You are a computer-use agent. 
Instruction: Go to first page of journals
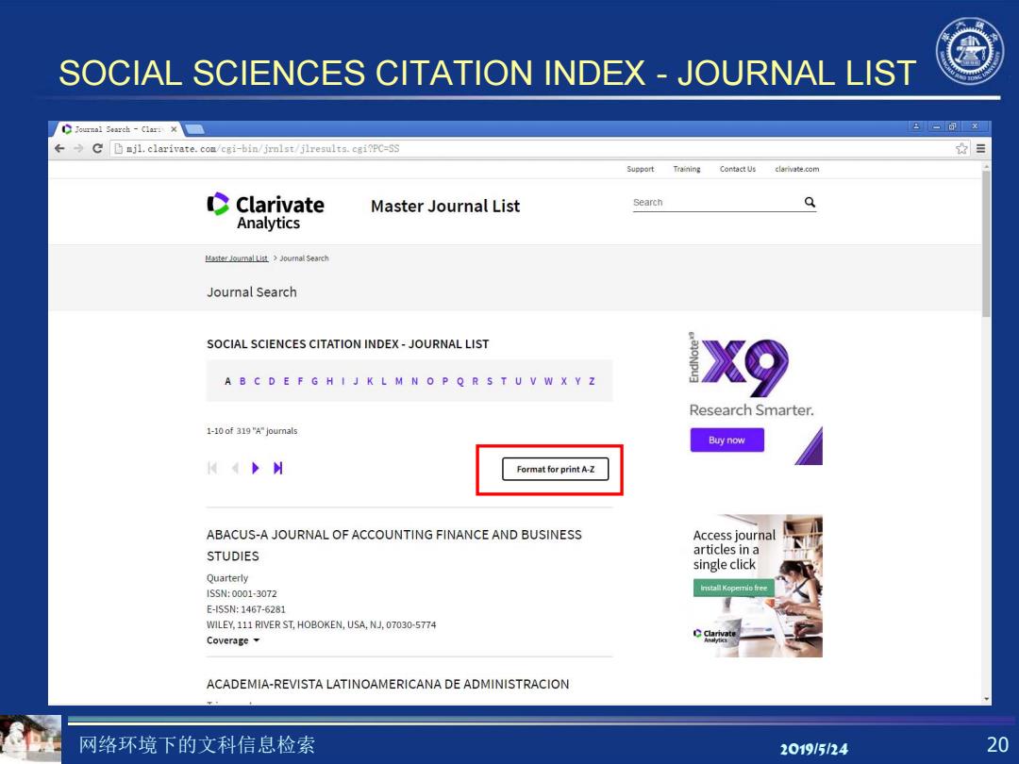click(212, 468)
